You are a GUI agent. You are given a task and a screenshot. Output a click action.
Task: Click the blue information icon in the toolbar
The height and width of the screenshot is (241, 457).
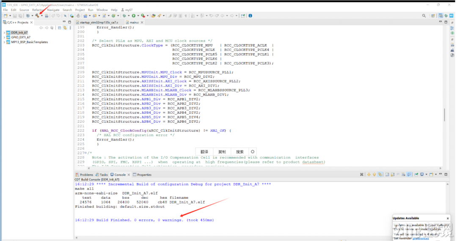pos(250,16)
